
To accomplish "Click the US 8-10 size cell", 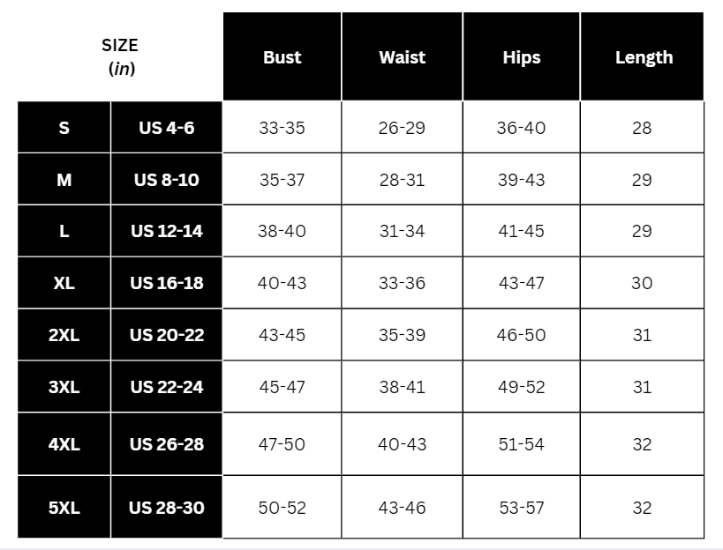I will click(167, 180).
